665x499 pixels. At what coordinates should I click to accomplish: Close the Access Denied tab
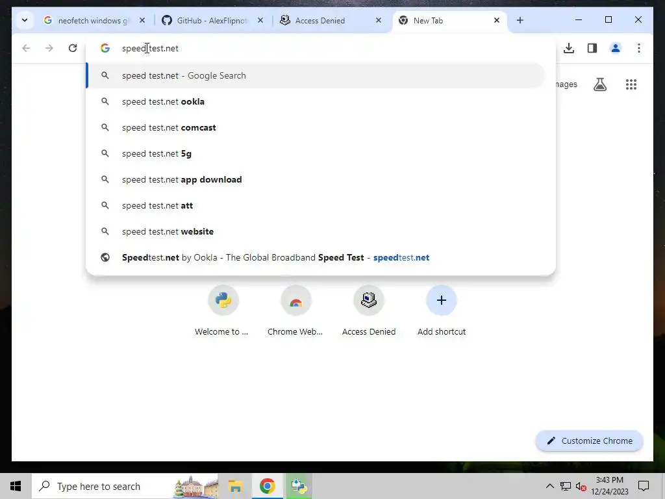coord(379,20)
